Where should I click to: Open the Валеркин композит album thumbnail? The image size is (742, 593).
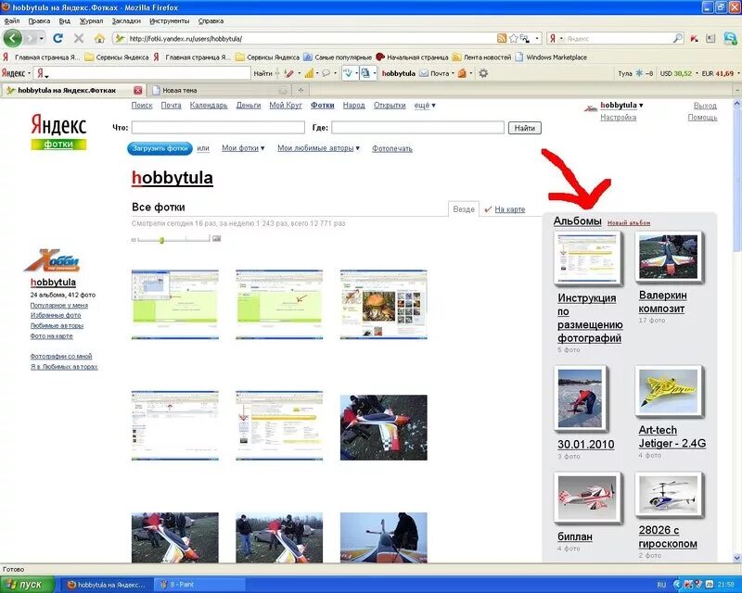[668, 257]
